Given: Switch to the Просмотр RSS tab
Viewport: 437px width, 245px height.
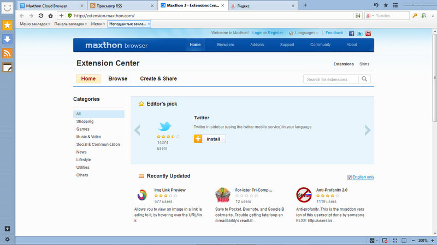Looking at the screenshot, I should click(x=122, y=5).
